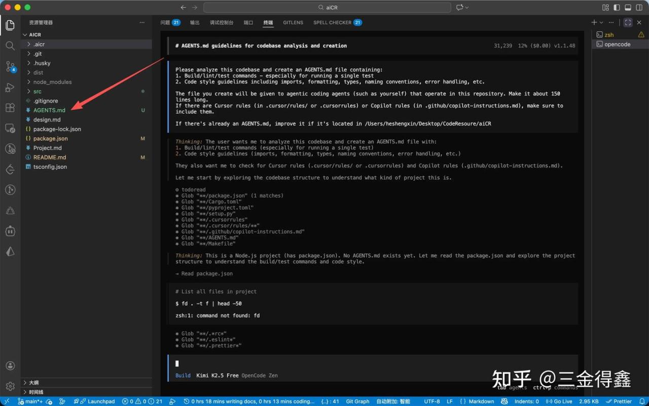Toggle the primary sidebar layout button
This screenshot has height=406, width=649.
tap(617, 8)
